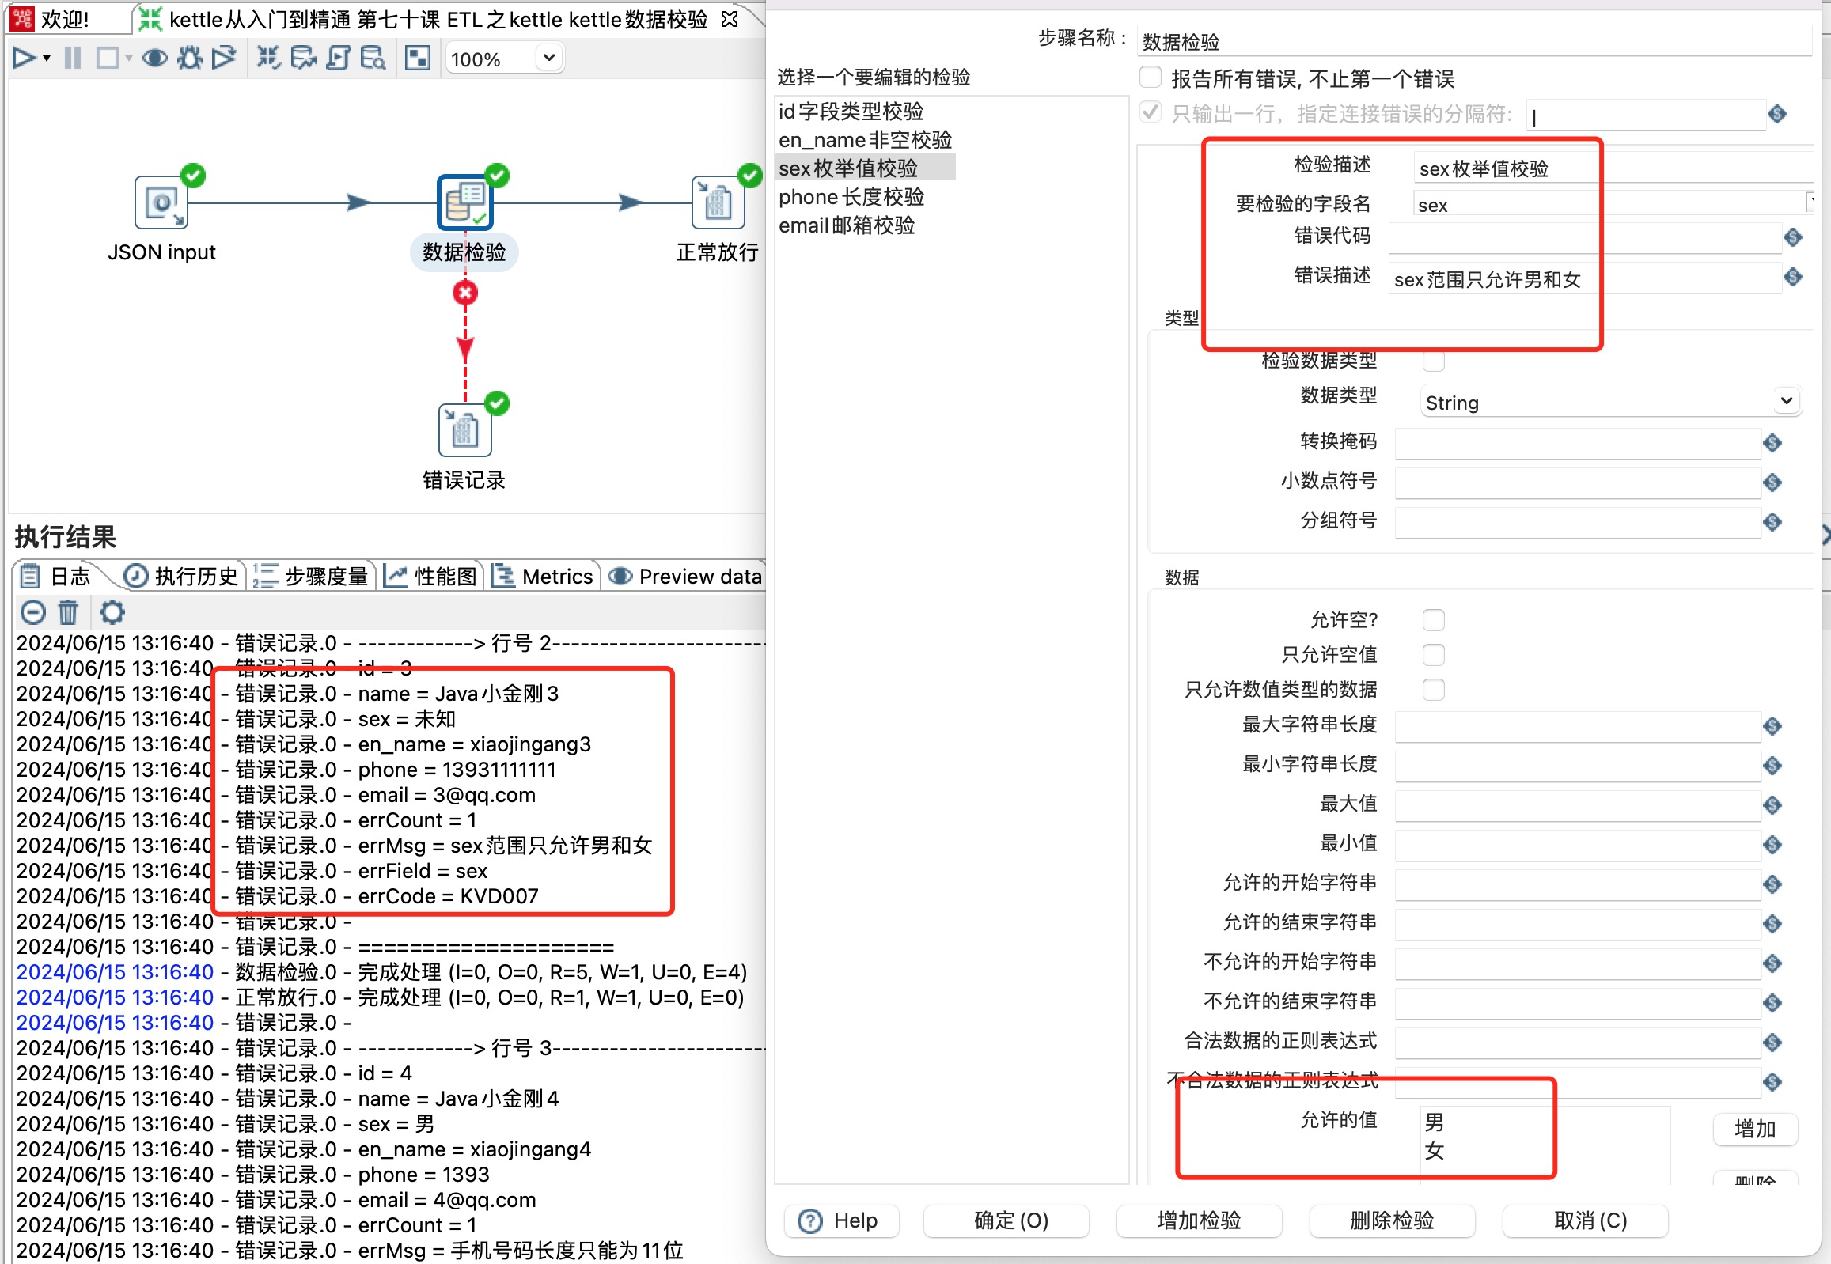Open run options arrow beside play icon
This screenshot has width=1831, height=1264.
(x=47, y=59)
